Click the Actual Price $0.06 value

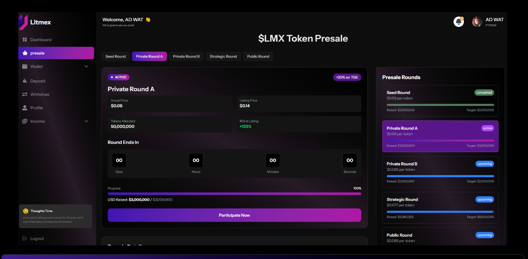click(116, 106)
